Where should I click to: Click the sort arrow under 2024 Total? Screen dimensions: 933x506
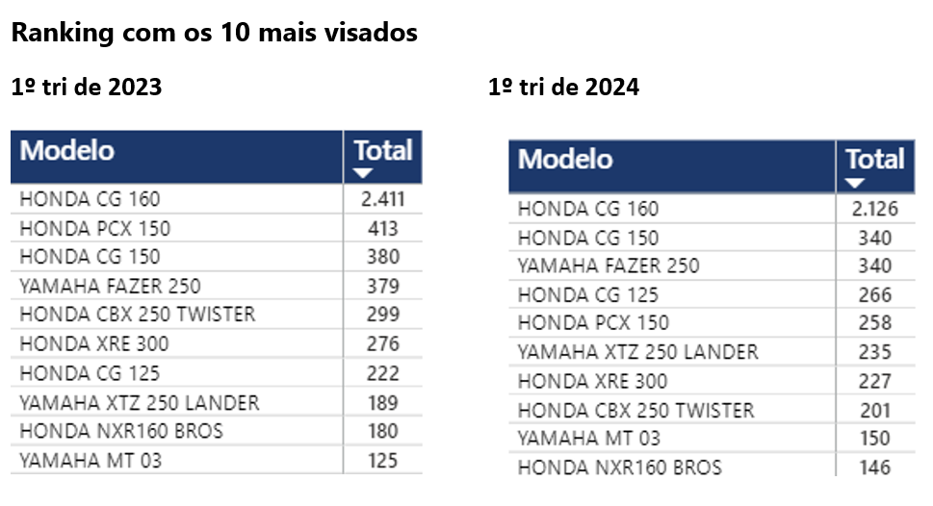(x=854, y=183)
